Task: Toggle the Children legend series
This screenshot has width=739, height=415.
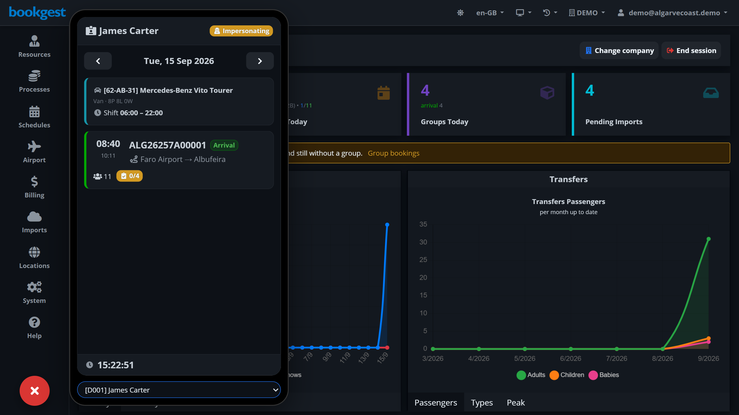Action: pos(567,375)
